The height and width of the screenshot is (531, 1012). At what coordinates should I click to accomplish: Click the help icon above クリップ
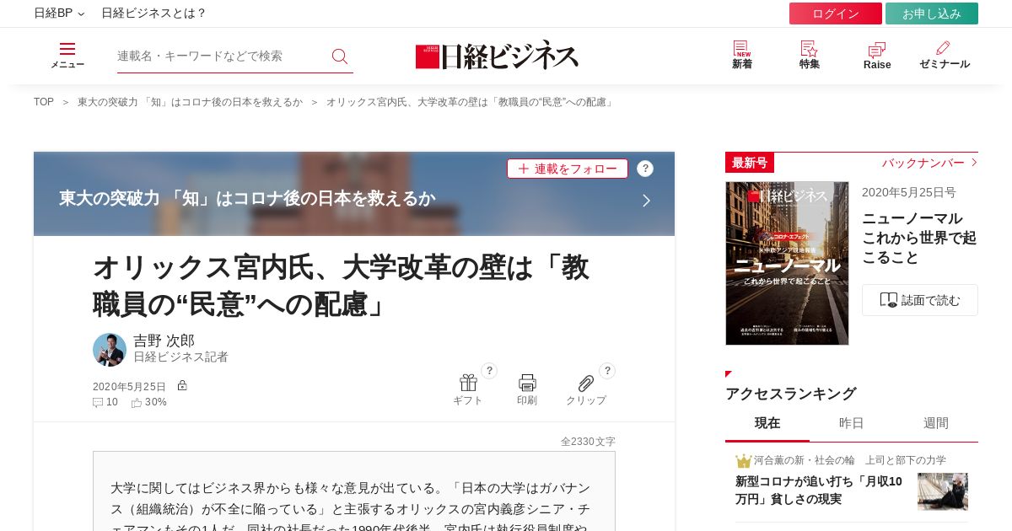coord(607,371)
